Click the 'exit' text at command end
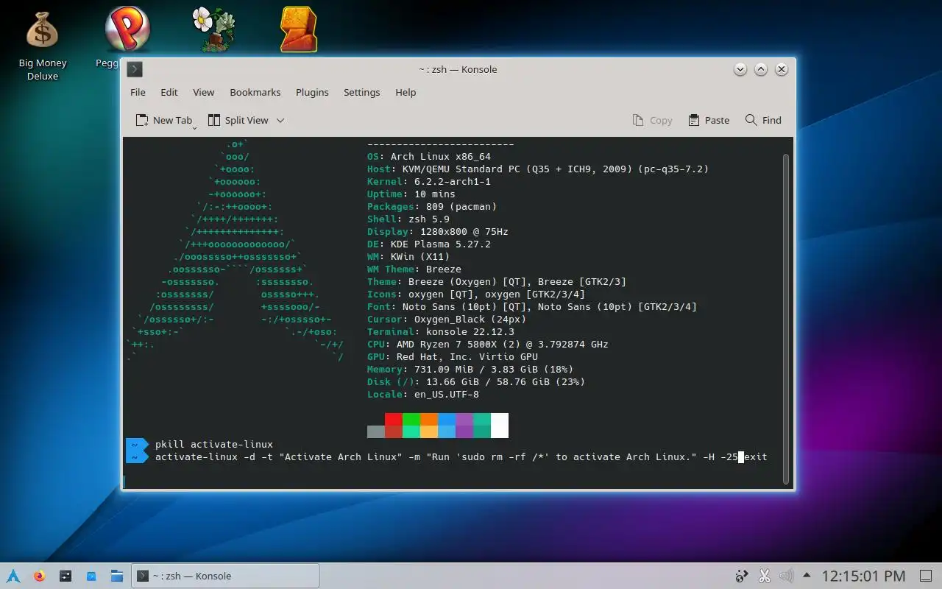The height and width of the screenshot is (589, 942). tap(756, 456)
